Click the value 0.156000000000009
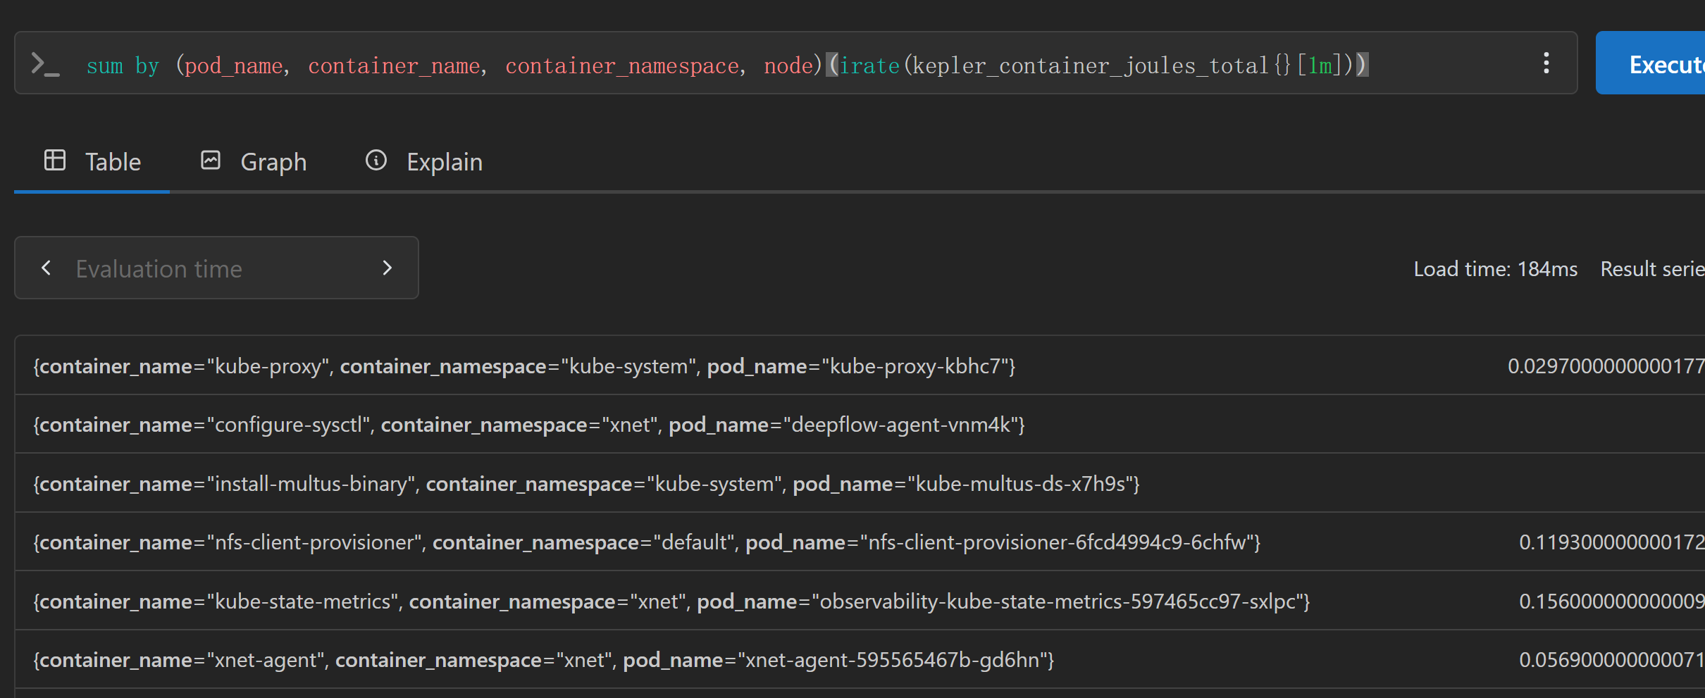Screen dimensions: 1705x698 point(1611,602)
